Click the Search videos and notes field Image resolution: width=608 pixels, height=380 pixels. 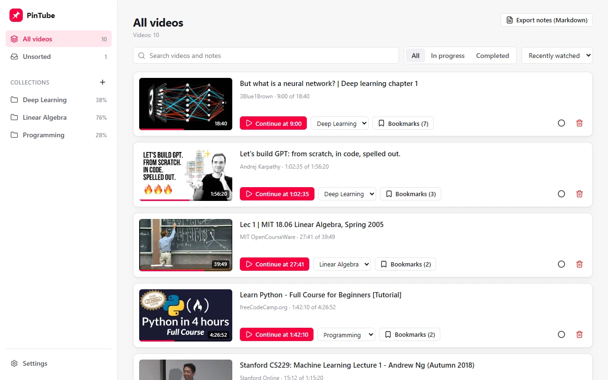(x=266, y=56)
